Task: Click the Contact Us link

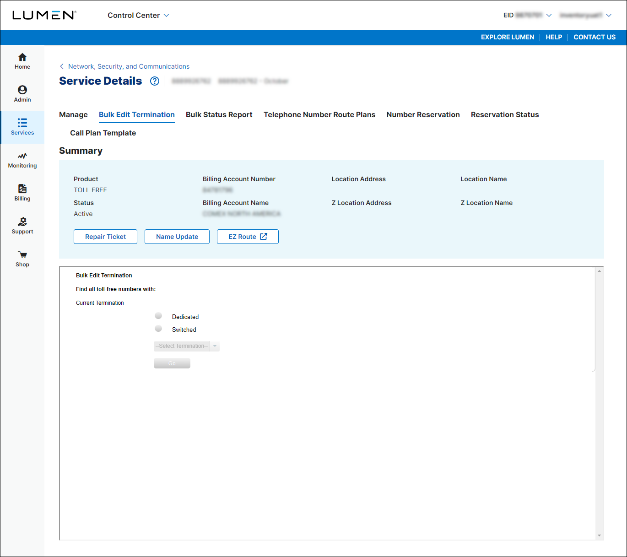Action: pos(595,37)
